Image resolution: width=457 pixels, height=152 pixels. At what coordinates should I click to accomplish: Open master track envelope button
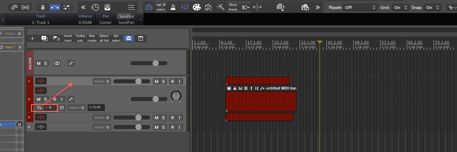71,63
